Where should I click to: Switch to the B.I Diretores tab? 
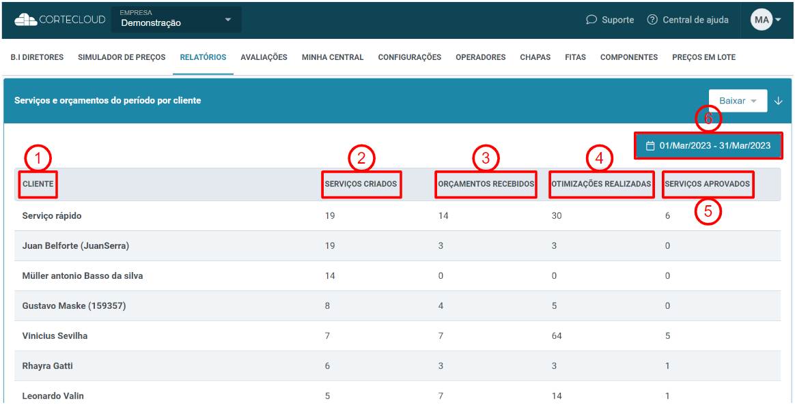[x=37, y=57]
